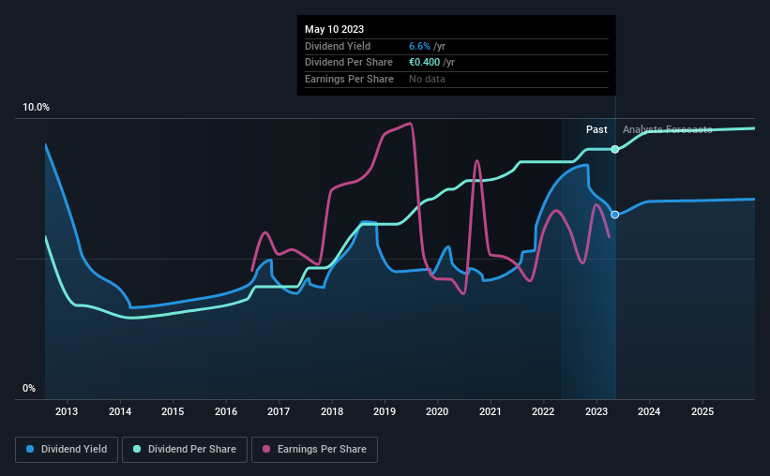
Task: Click the Past region label
Action: tap(596, 129)
